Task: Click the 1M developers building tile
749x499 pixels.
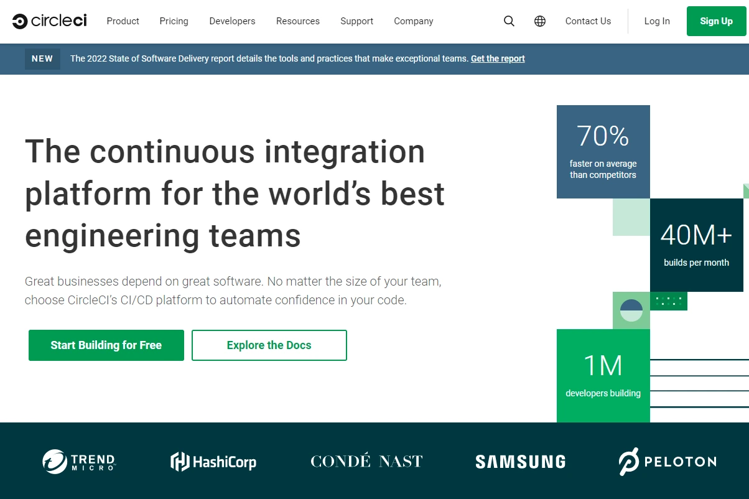Action: (603, 376)
